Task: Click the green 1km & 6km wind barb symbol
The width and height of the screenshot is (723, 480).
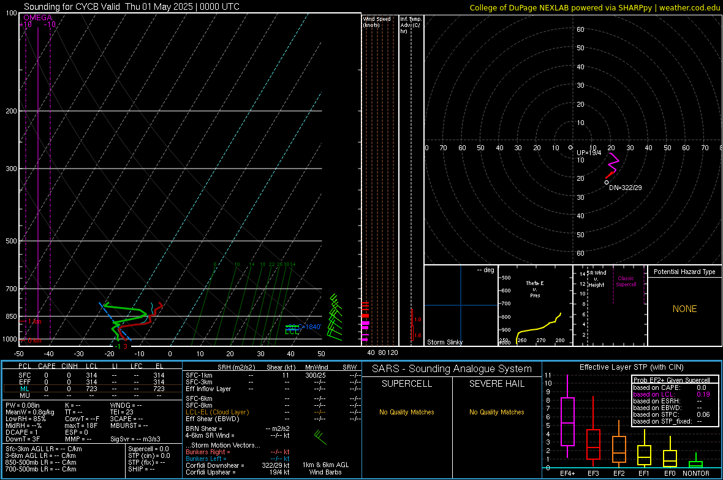Action: click(320, 438)
